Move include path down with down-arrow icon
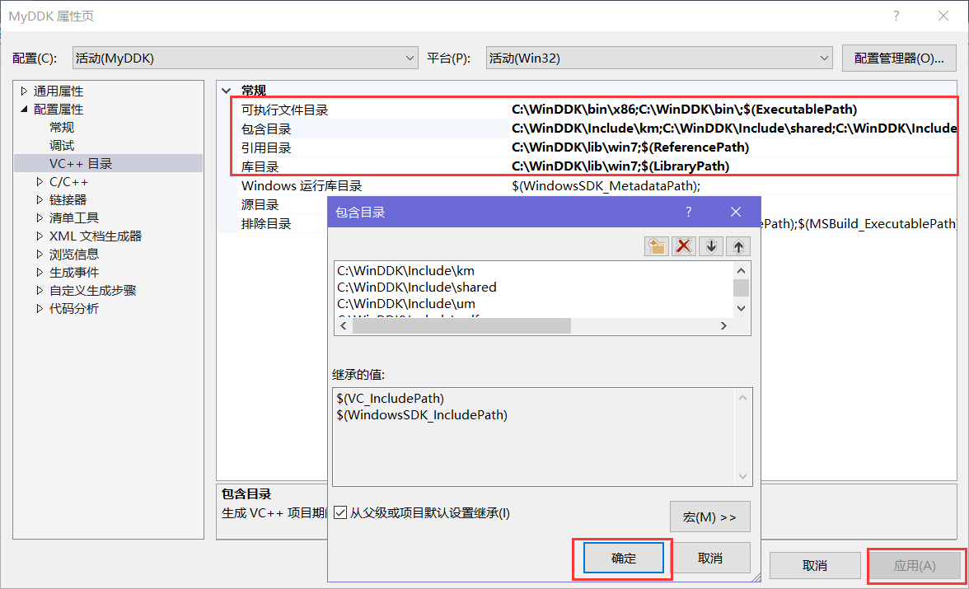Image resolution: width=969 pixels, height=589 pixels. click(x=710, y=245)
